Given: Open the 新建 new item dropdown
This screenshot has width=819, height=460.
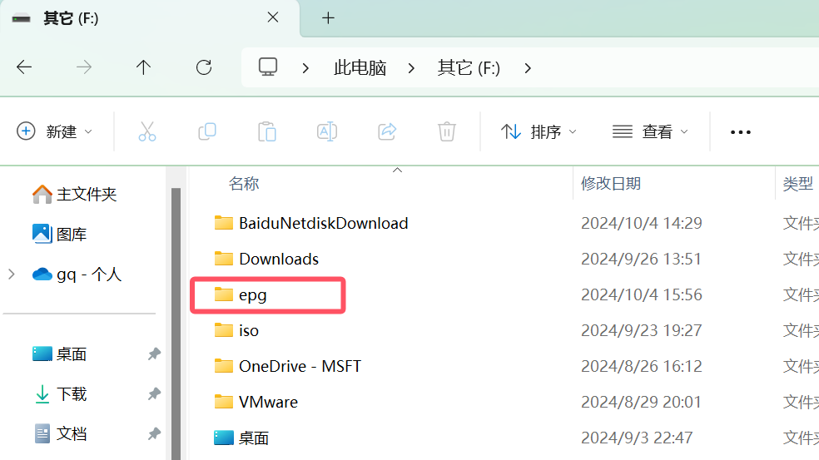Looking at the screenshot, I should click(54, 131).
